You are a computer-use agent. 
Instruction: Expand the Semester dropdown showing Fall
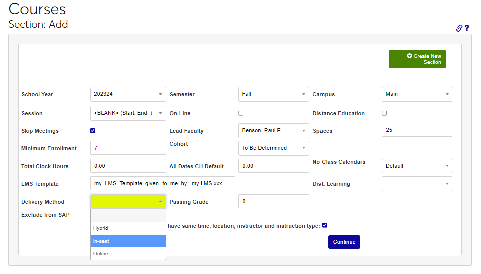[x=273, y=94]
